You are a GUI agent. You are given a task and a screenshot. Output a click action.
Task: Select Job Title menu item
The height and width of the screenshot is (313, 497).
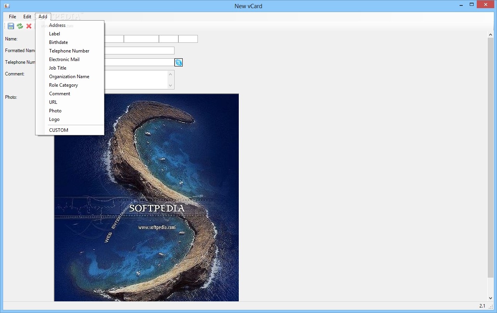(x=70, y=68)
